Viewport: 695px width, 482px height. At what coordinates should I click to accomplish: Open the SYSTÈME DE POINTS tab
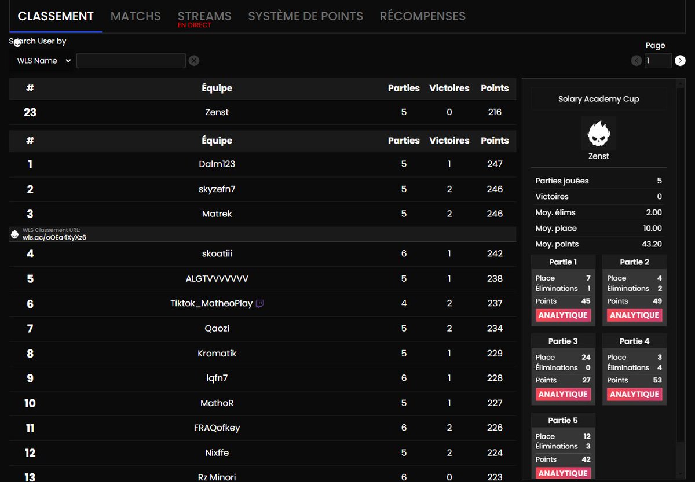pyautogui.click(x=306, y=16)
